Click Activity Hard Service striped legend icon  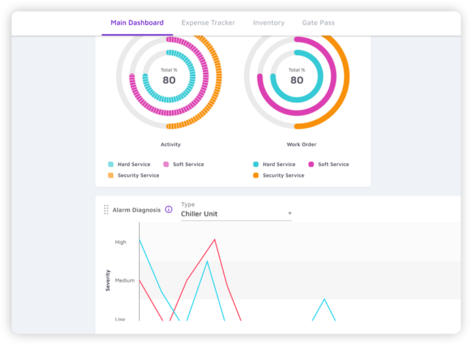click(x=111, y=164)
